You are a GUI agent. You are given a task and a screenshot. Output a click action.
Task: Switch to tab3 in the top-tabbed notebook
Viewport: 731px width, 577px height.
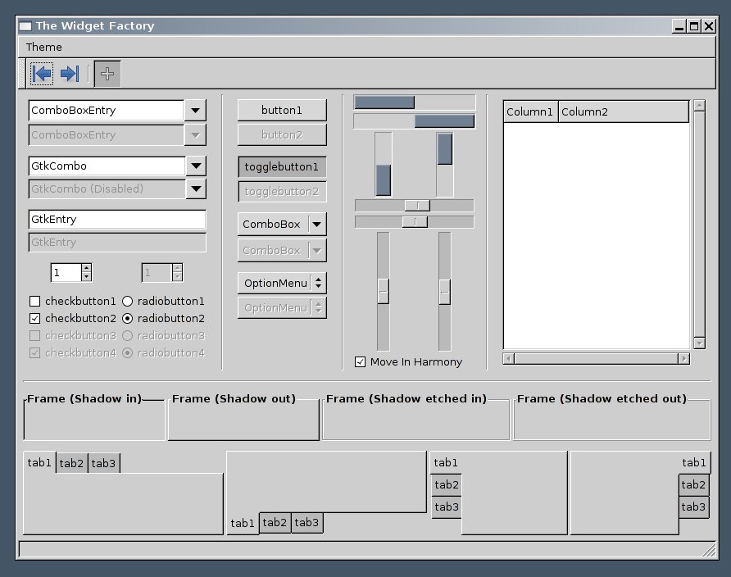point(103,463)
